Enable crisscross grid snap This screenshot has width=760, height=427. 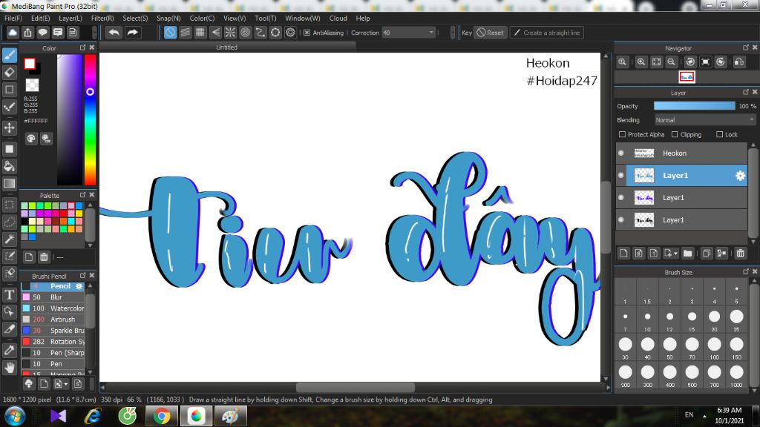200,33
